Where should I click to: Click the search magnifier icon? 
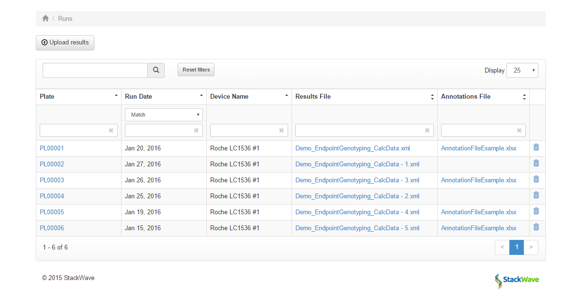coord(155,70)
